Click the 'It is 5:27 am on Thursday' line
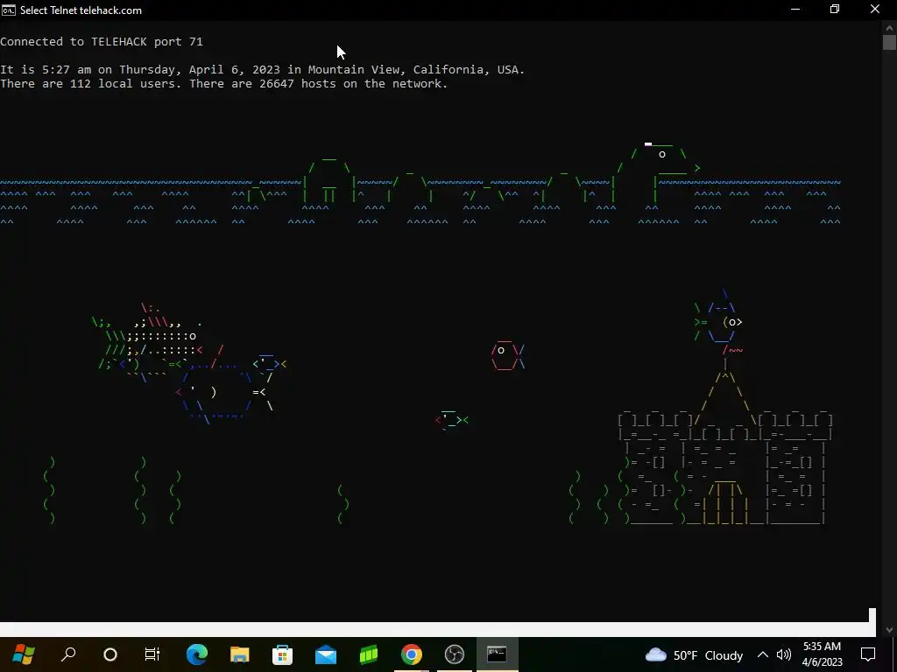The height and width of the screenshot is (672, 897). [262, 70]
